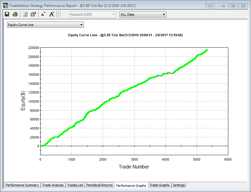Open the Trade Analysis tab

tap(53, 185)
